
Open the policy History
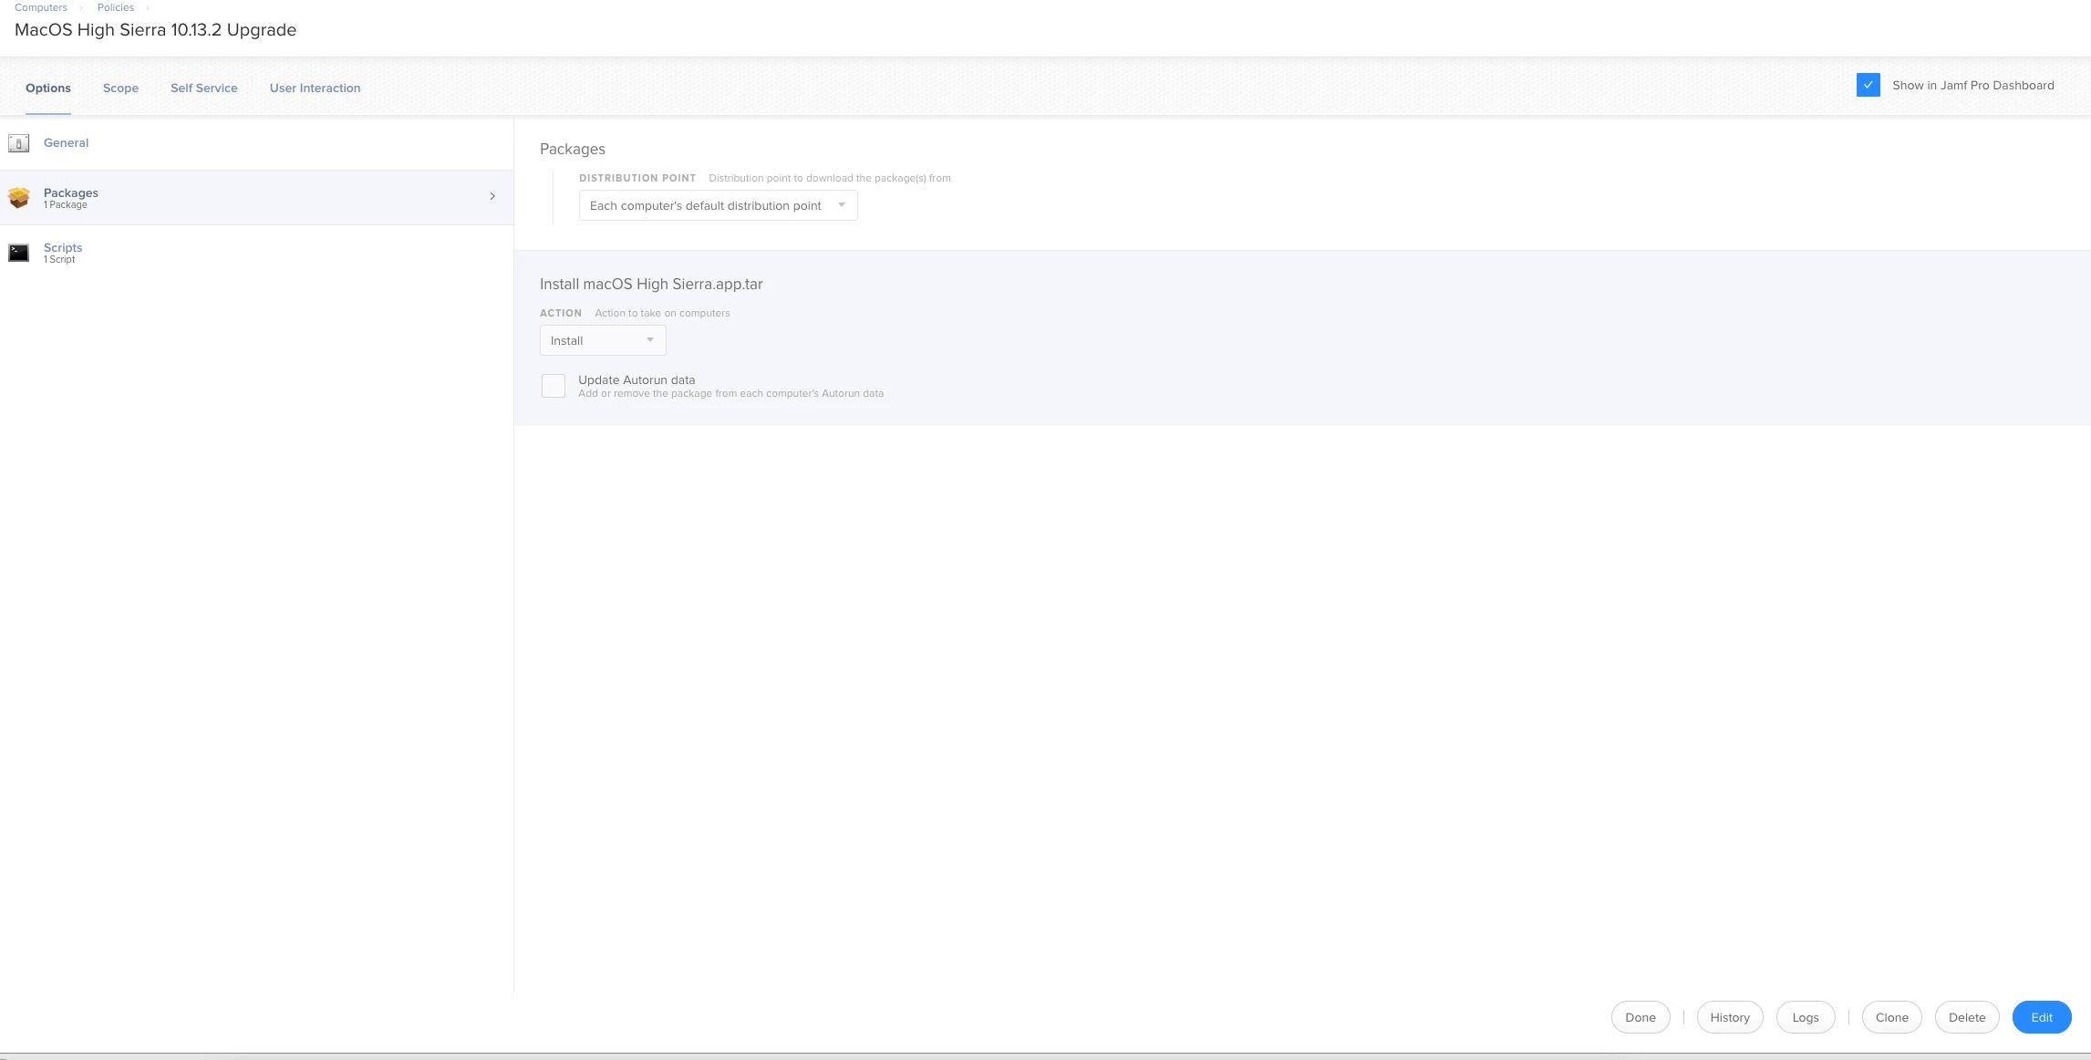click(x=1729, y=1017)
